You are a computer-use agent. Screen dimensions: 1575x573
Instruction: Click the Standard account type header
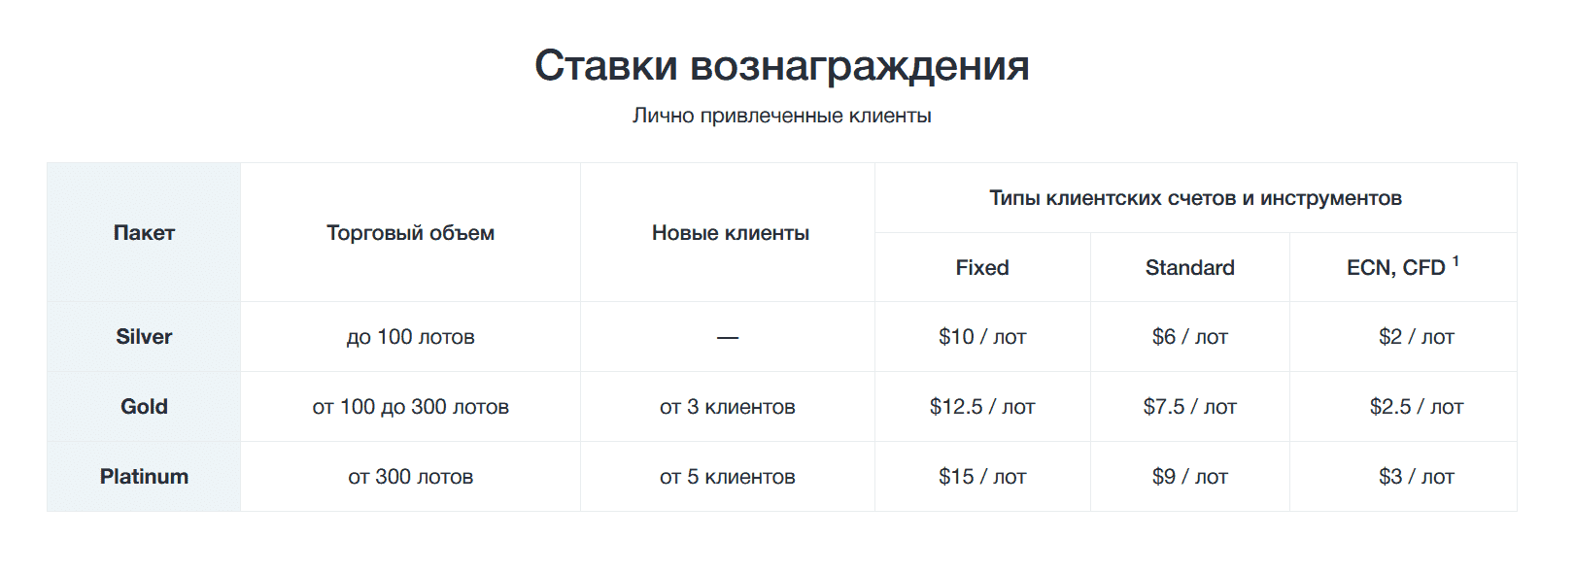1189,268
